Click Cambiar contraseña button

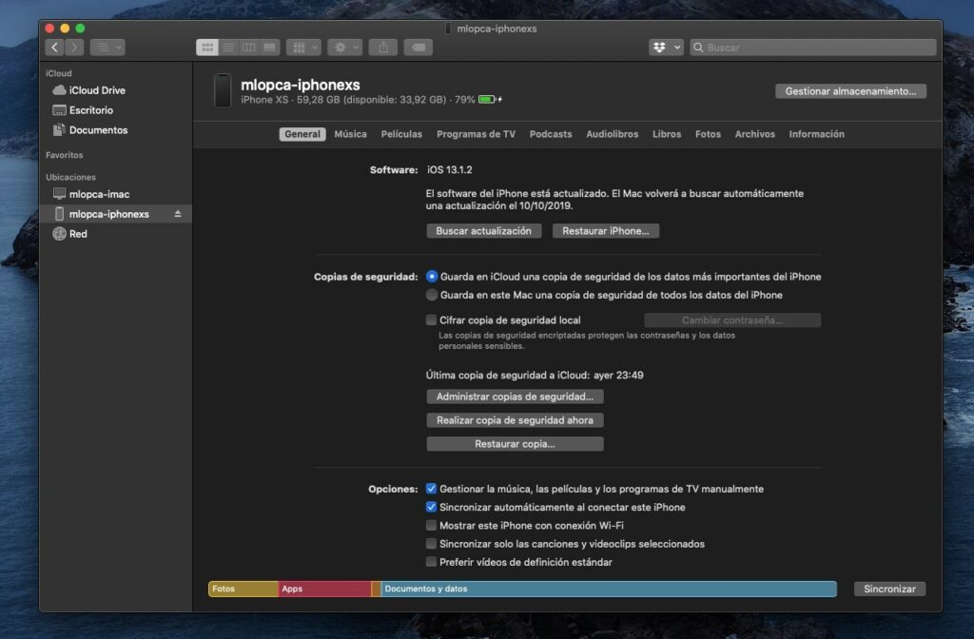(732, 320)
